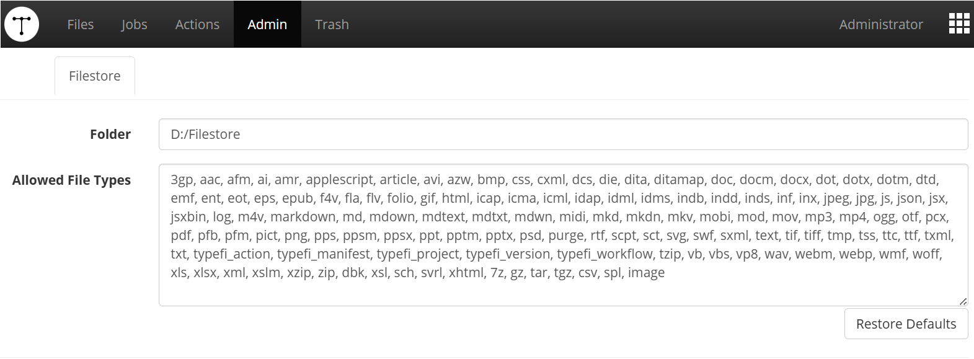Switch to the Filestore tab

94,75
